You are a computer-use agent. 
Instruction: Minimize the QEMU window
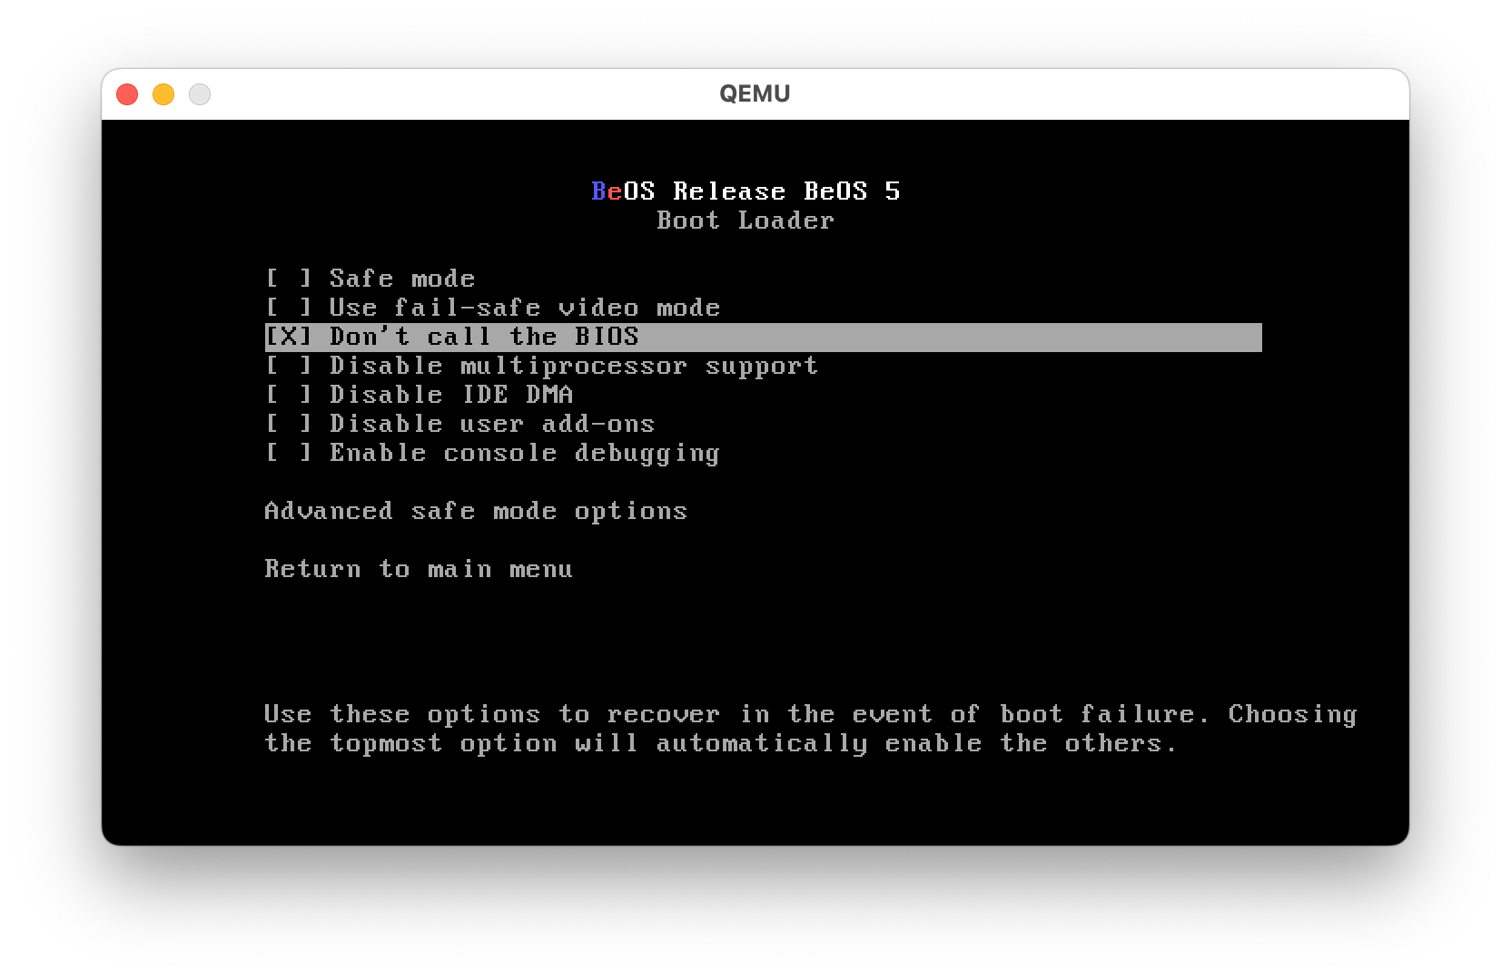pos(163,93)
